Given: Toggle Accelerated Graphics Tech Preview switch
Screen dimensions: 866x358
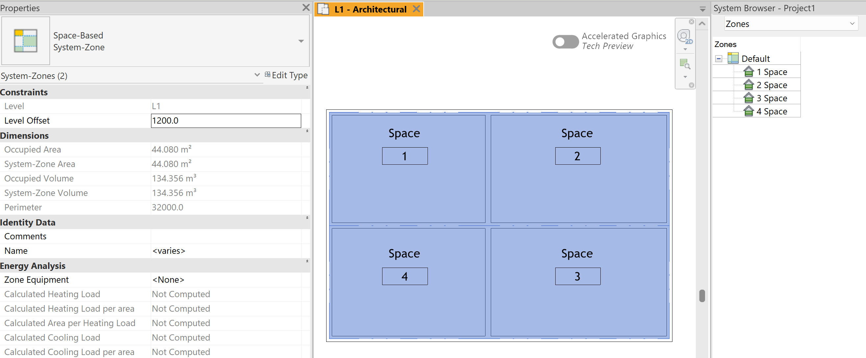Looking at the screenshot, I should (565, 42).
